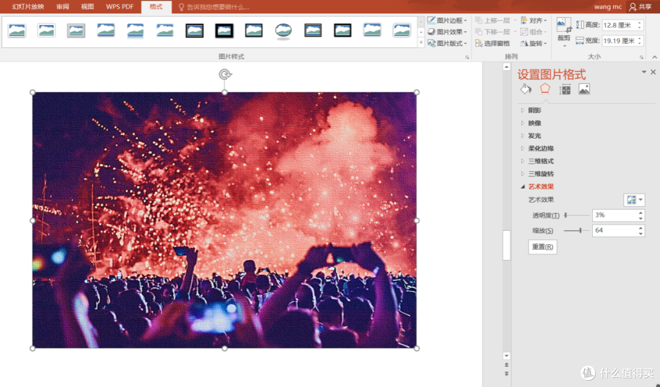Decrease 缩放 with its down spinner arrow
This screenshot has height=387, width=660.
(640, 233)
